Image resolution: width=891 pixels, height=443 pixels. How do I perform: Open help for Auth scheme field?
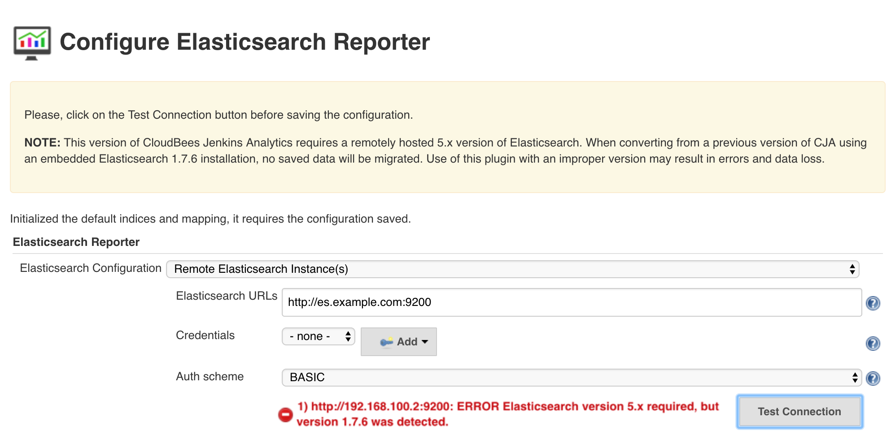873,378
